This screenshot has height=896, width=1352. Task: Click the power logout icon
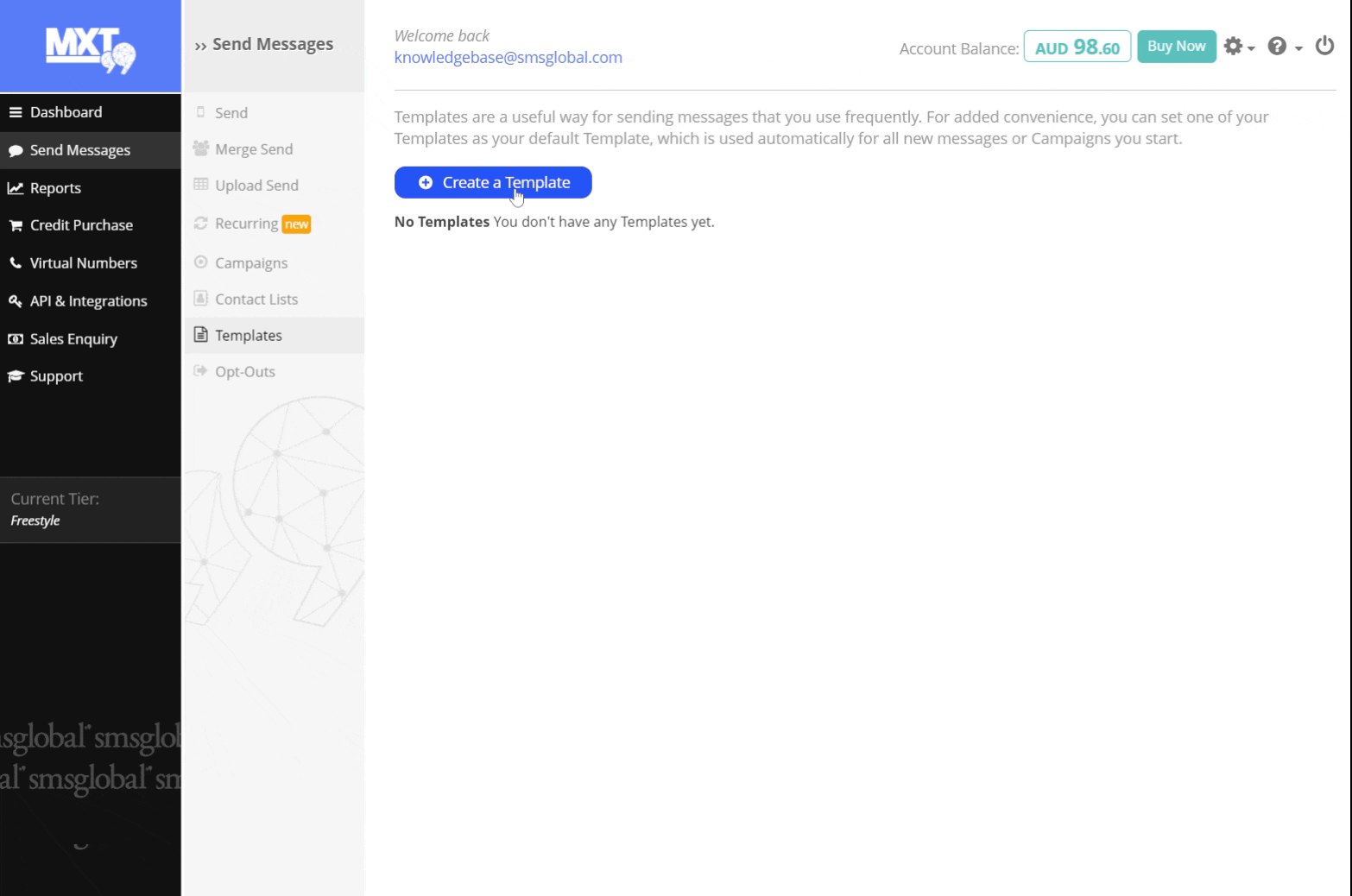pyautogui.click(x=1324, y=46)
